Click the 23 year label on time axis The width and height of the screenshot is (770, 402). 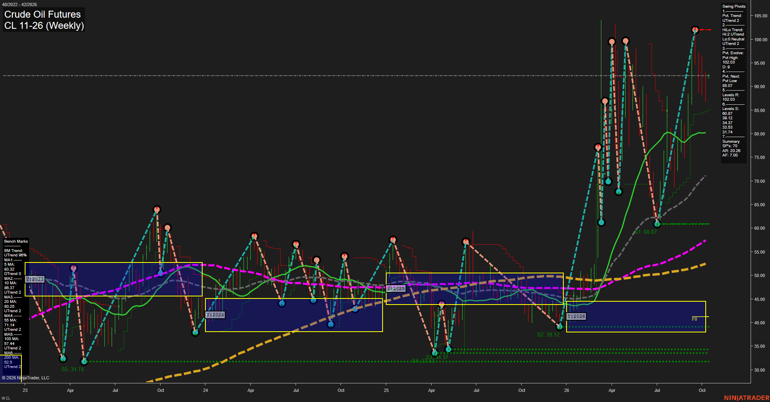(25, 390)
